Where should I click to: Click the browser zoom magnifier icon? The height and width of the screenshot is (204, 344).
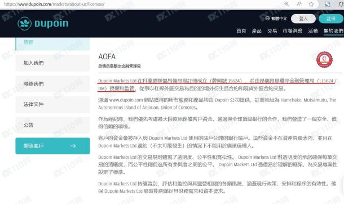click(286, 4)
